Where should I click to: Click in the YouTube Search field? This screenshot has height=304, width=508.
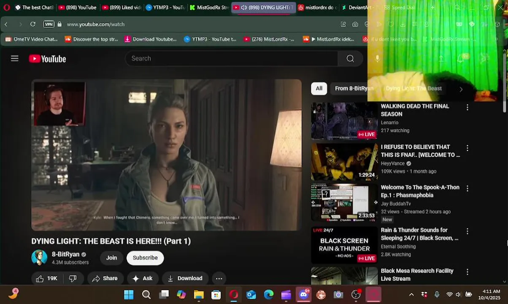tap(231, 58)
